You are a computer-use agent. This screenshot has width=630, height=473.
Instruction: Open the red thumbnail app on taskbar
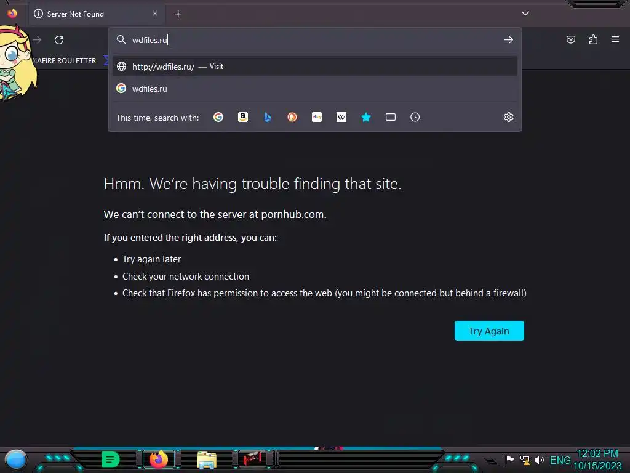pyautogui.click(x=252, y=459)
